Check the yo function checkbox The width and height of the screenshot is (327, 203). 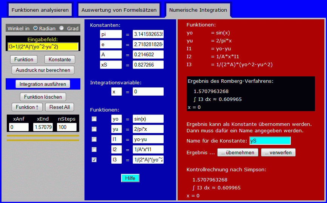94,119
